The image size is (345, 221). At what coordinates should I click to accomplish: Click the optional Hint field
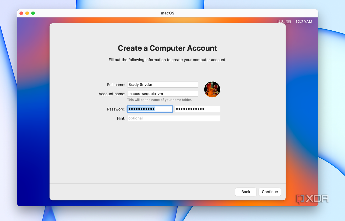click(x=173, y=118)
